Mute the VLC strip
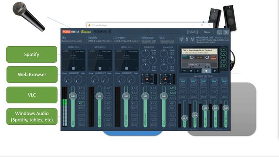The width and height of the screenshot is (279, 157). pyautogui.click(x=172, y=125)
